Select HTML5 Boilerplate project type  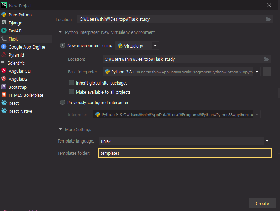coord(26,95)
